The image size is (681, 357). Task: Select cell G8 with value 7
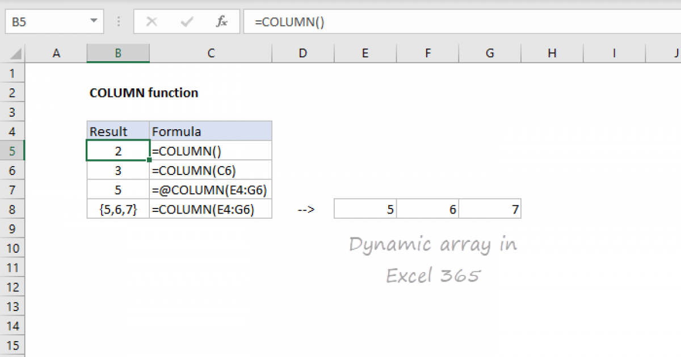coord(490,210)
